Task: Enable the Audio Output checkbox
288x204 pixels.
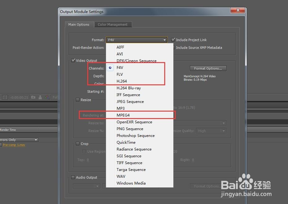Action: tap(73, 177)
